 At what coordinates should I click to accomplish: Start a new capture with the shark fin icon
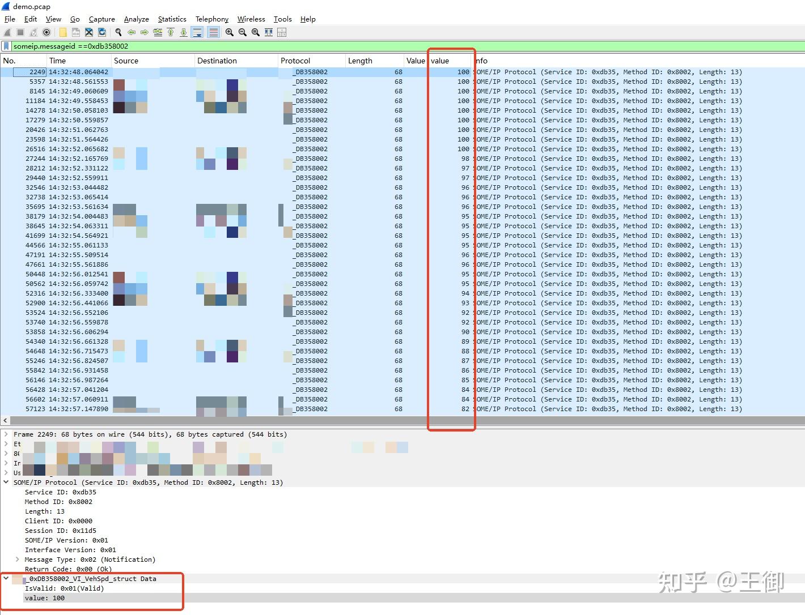coord(6,32)
